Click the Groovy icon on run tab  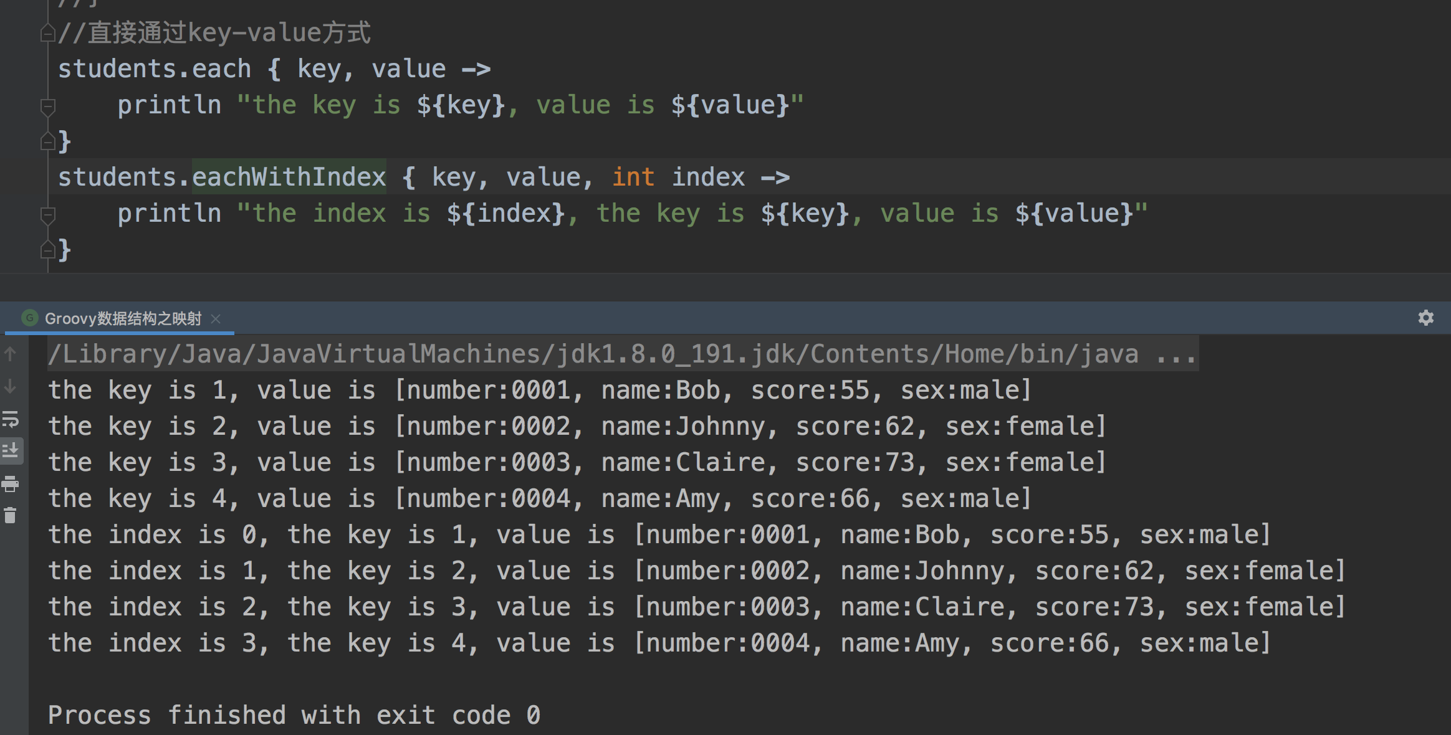[x=29, y=318]
